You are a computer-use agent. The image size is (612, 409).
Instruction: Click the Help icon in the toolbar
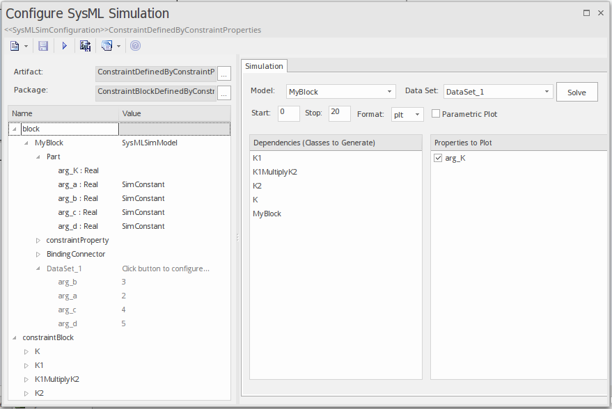coord(135,45)
